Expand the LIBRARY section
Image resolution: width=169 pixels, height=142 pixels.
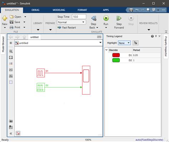[x=38, y=30]
